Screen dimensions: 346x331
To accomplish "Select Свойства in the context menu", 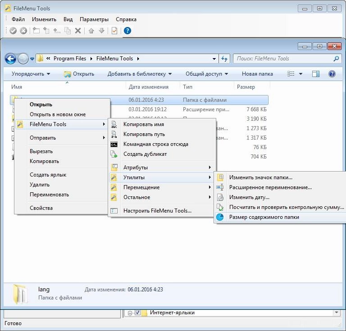I will point(62,208).
